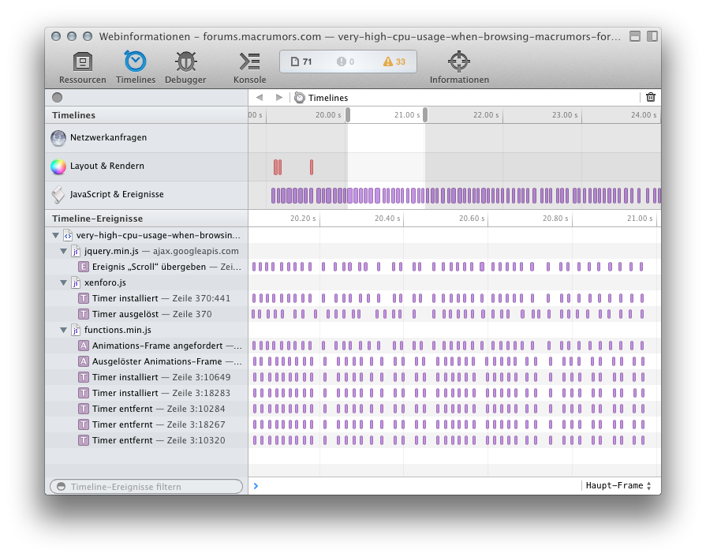Toggle the timeline record button
The height and width of the screenshot is (557, 706).
[57, 97]
